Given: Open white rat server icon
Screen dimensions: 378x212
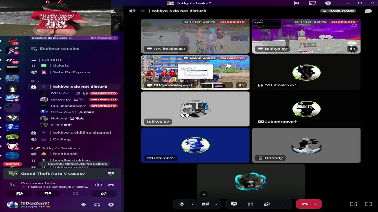Looking at the screenshot, I should tap(12, 146).
